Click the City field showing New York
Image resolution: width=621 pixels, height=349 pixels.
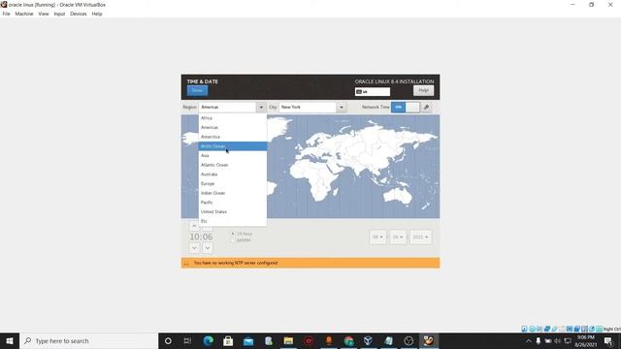tap(308, 108)
